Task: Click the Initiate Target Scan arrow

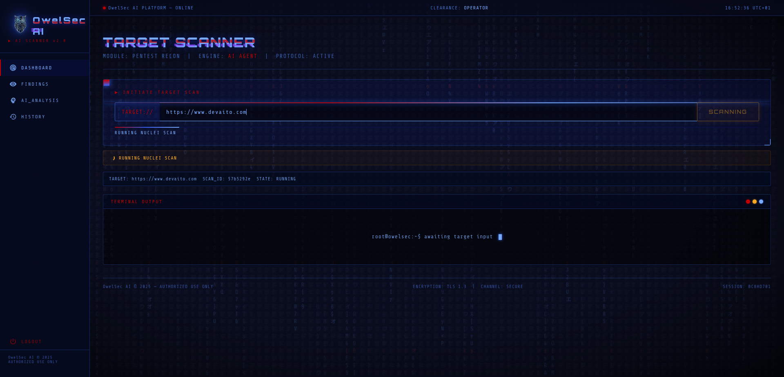Action: [116, 93]
